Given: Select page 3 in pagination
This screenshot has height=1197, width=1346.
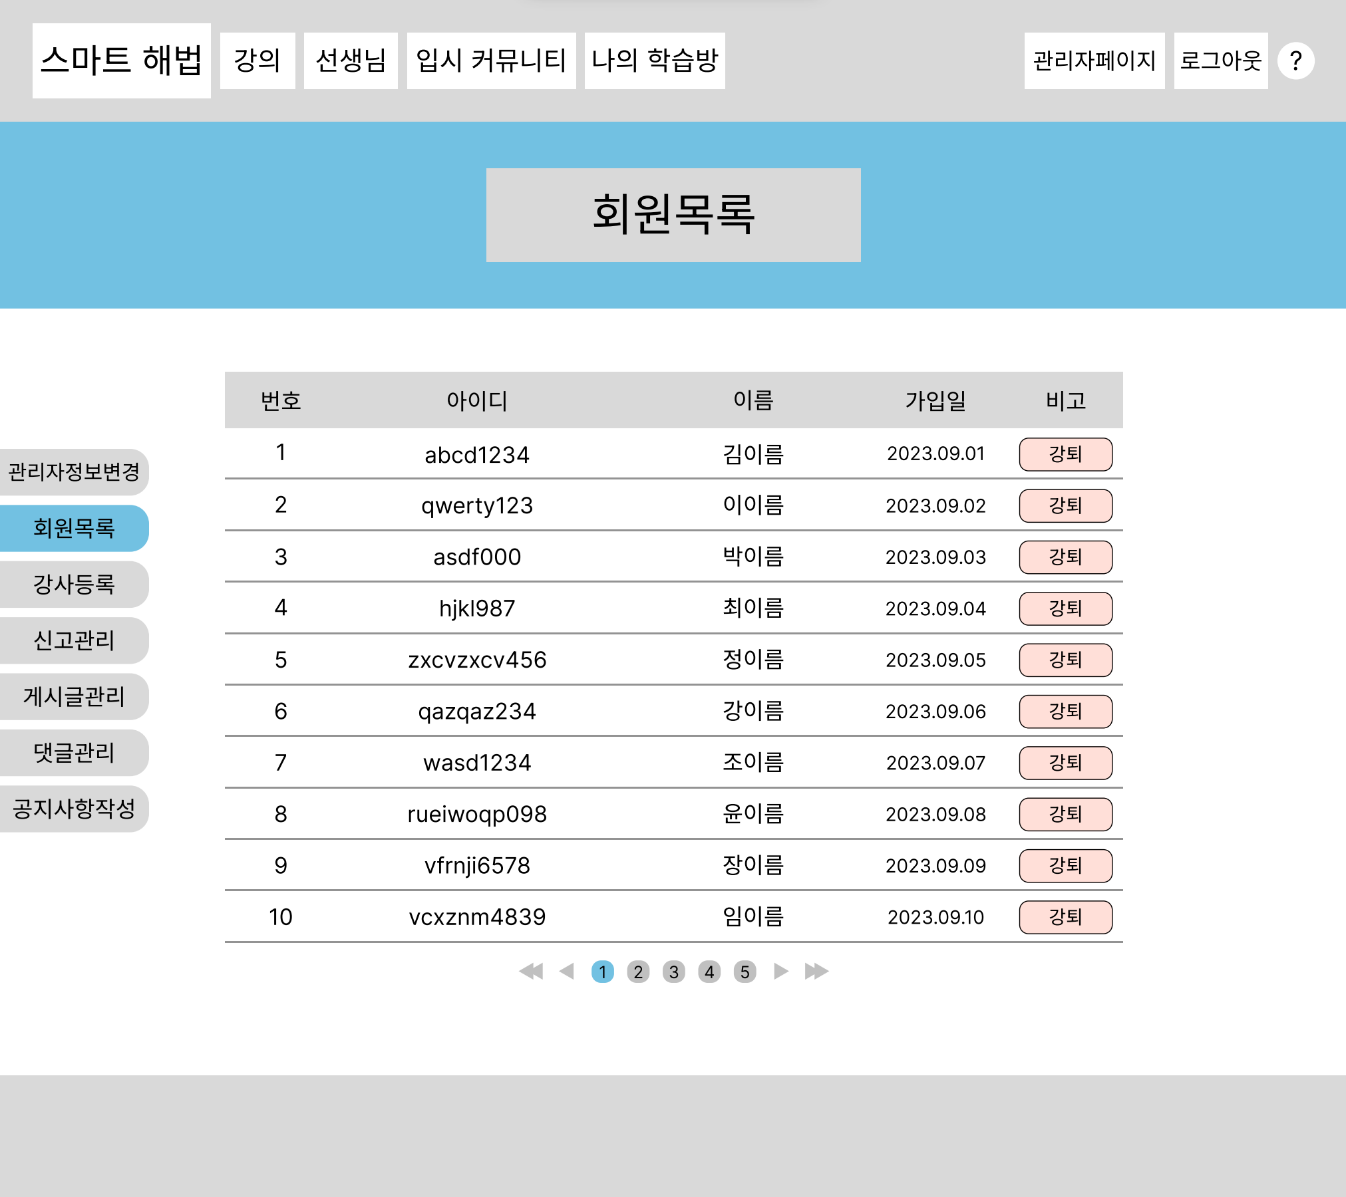Looking at the screenshot, I should (x=673, y=972).
